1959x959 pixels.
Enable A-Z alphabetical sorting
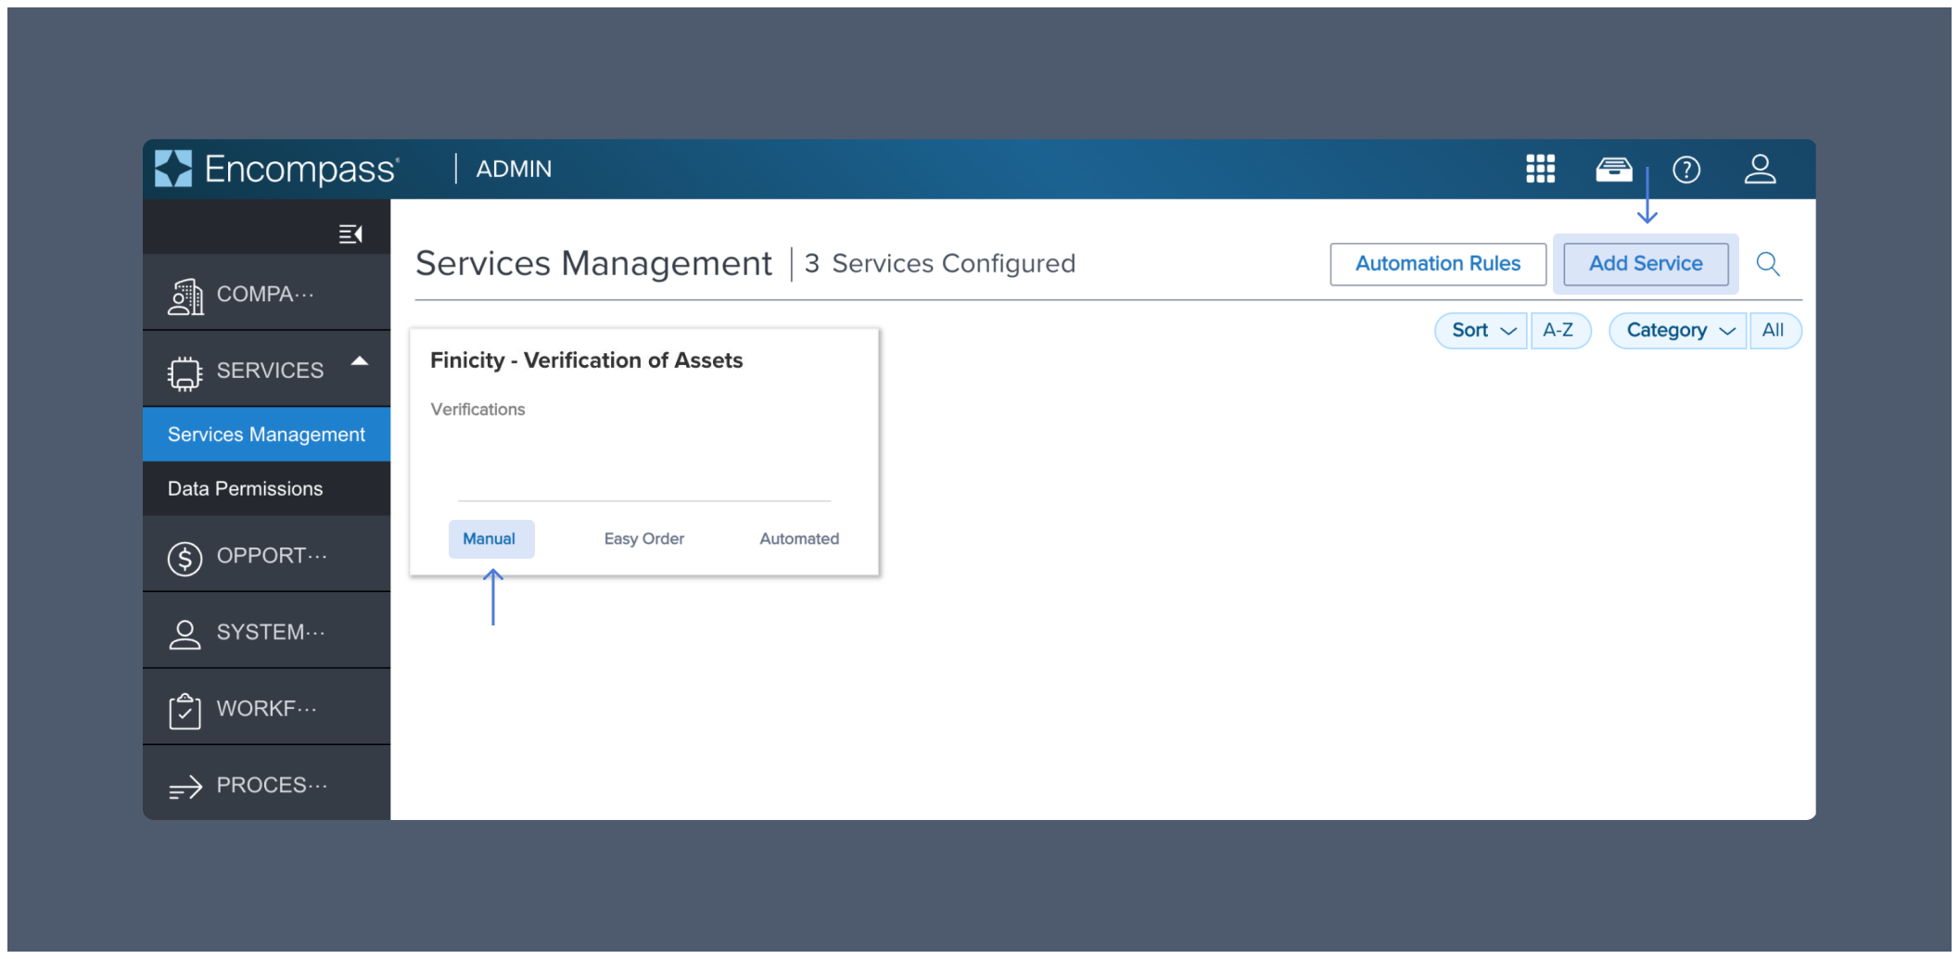point(1560,330)
